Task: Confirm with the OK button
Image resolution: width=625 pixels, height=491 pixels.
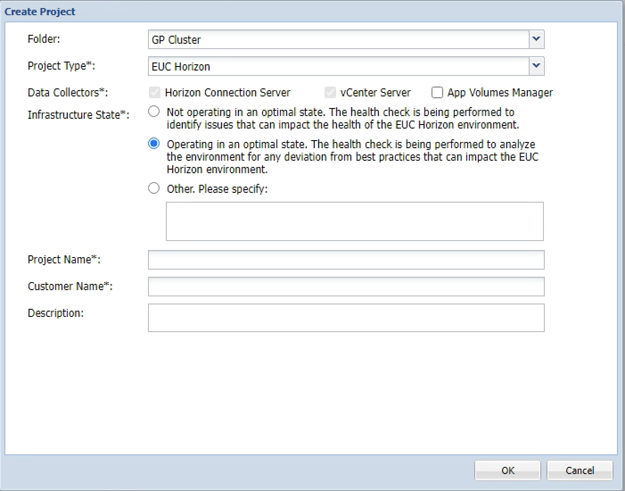Action: click(x=508, y=470)
